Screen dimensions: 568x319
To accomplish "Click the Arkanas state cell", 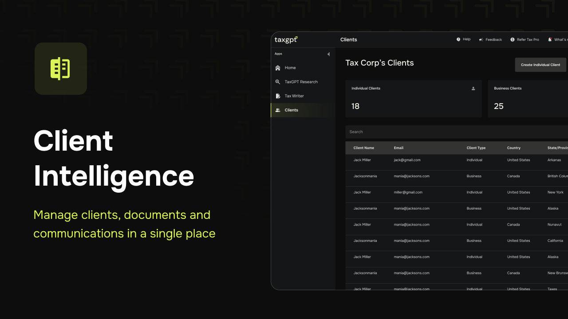I will [x=554, y=160].
